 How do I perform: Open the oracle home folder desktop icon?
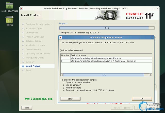[x=9, y=7]
